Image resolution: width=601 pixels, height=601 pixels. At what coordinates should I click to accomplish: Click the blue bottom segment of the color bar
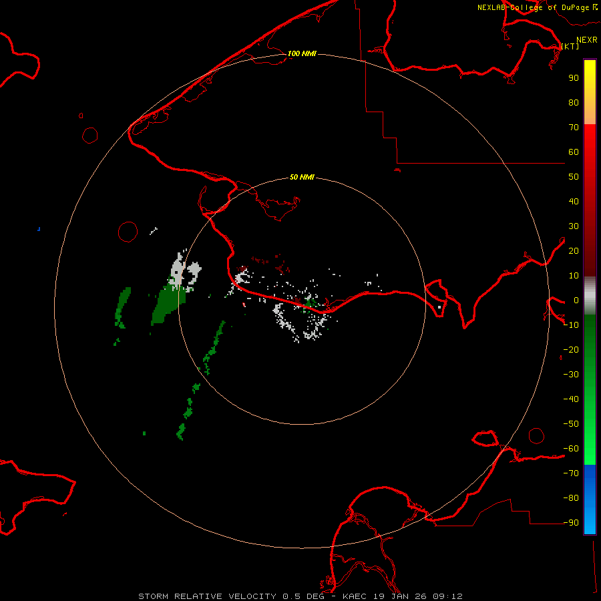pos(590,499)
